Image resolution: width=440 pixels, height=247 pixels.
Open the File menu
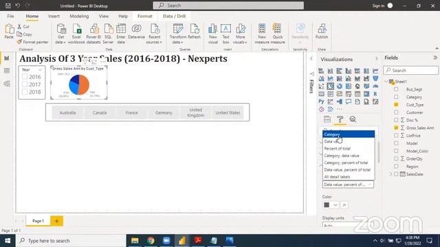pos(10,16)
